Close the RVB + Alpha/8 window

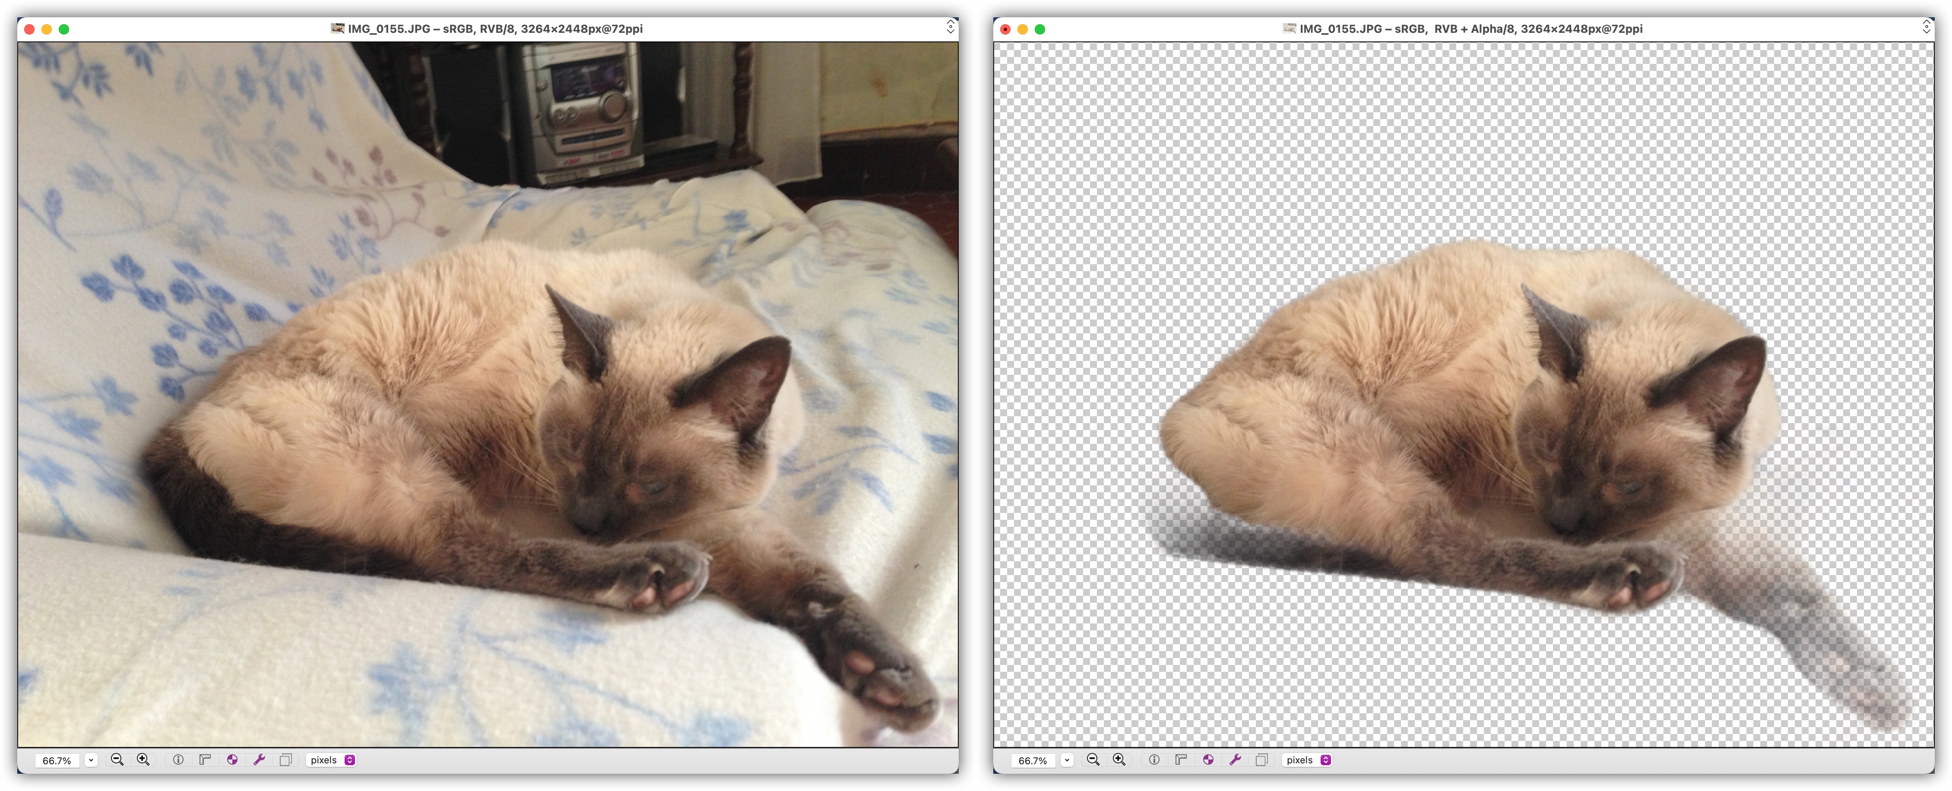[x=1005, y=29]
